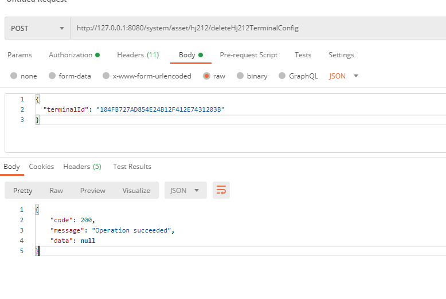The image size is (446, 299).
Task: Switch to the Params tab
Action: pyautogui.click(x=19, y=55)
